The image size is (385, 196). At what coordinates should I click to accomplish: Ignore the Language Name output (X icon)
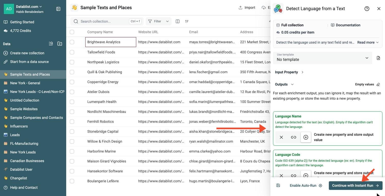[281, 137]
